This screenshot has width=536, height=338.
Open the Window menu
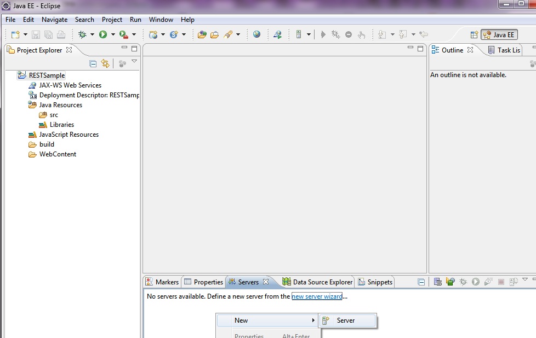pyautogui.click(x=161, y=20)
